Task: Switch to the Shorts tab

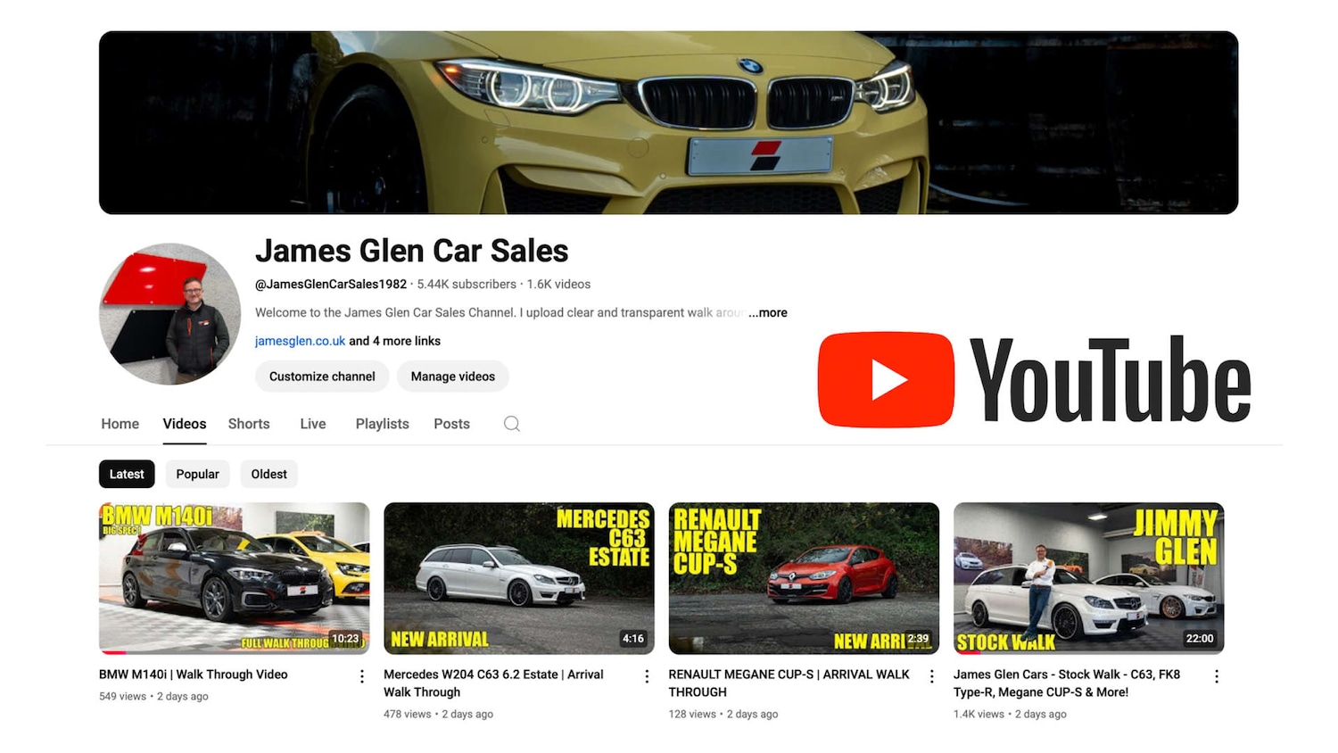Action: pyautogui.click(x=248, y=424)
